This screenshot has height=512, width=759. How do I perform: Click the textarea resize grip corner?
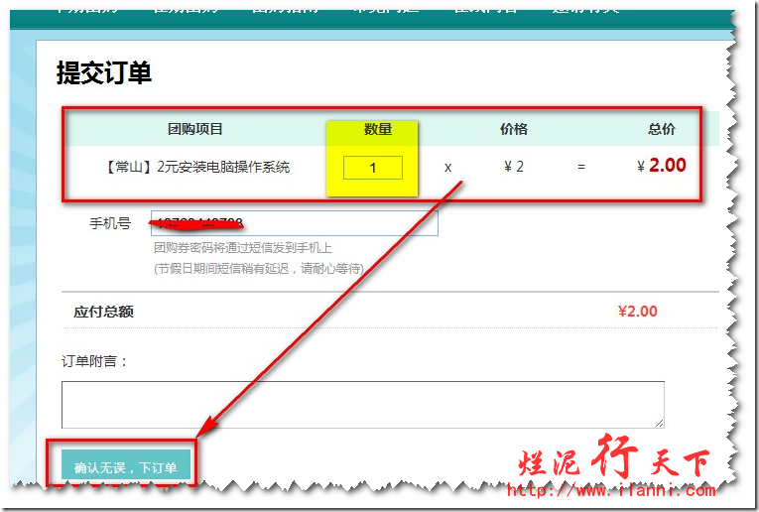pos(659,423)
